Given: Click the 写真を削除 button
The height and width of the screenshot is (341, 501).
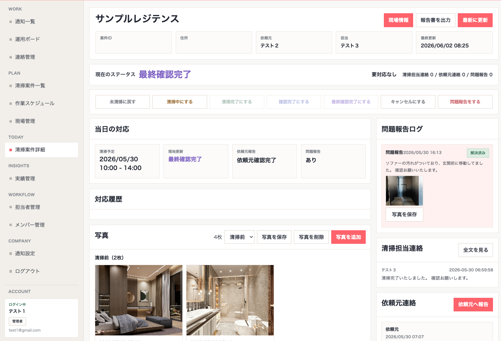Looking at the screenshot, I should [x=311, y=237].
